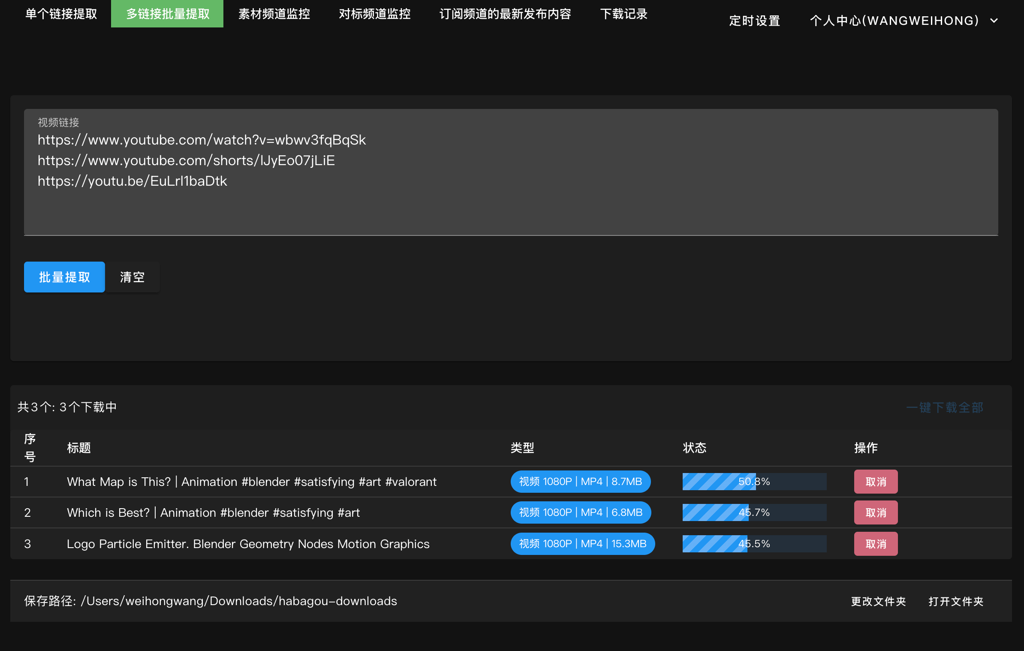
Task: Click the 1080P MP4 8.7MB type badge
Action: [580, 482]
